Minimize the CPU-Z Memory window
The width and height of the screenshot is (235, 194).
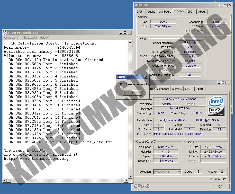click(x=221, y=5)
